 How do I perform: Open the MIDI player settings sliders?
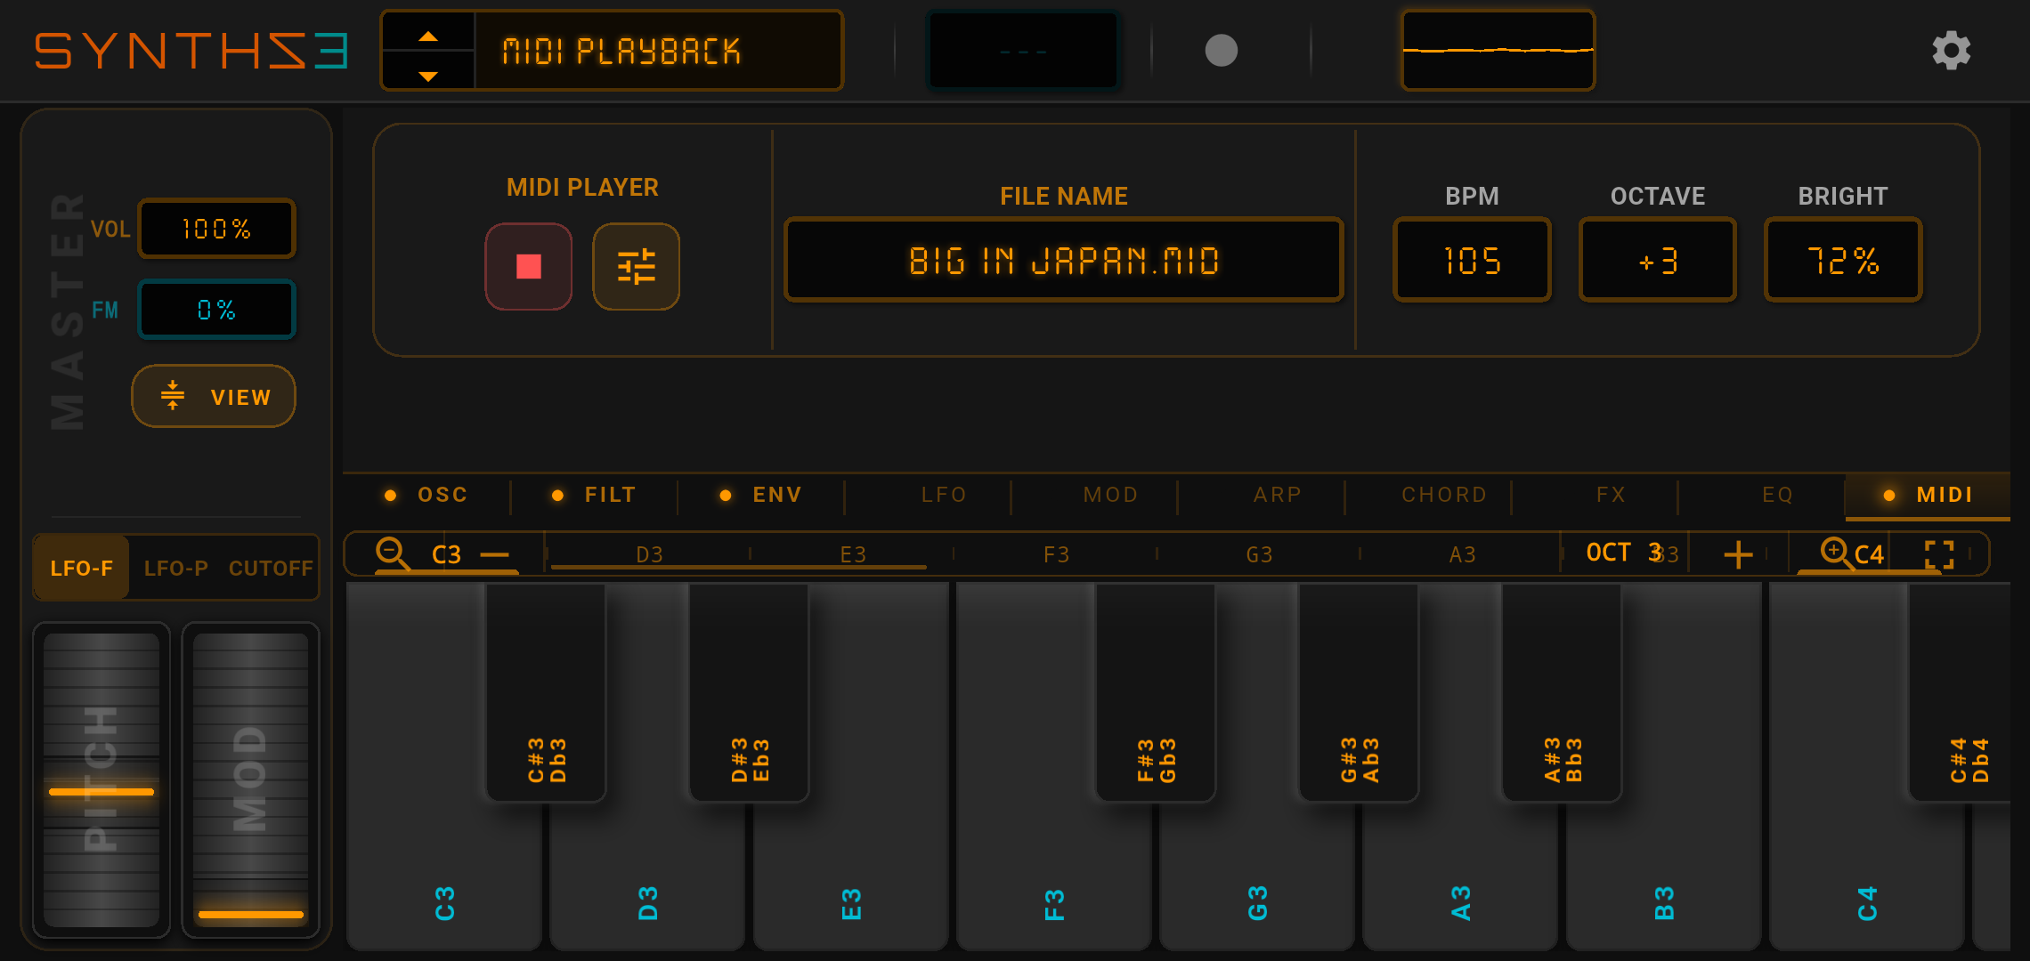pos(636,266)
